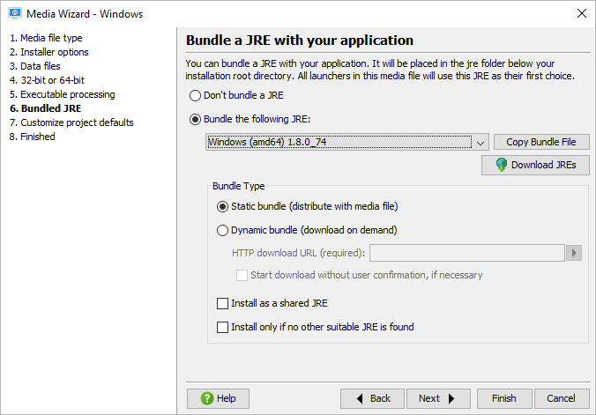Click the Copy Bundle File button
596x415 pixels.
(541, 142)
